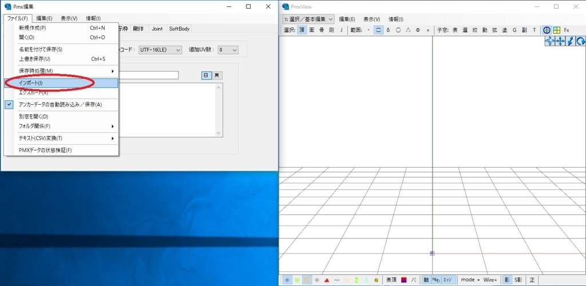This screenshot has width=586, height=286.
Task: Click the 表頂 button in bottom toolbar
Action: point(391,280)
